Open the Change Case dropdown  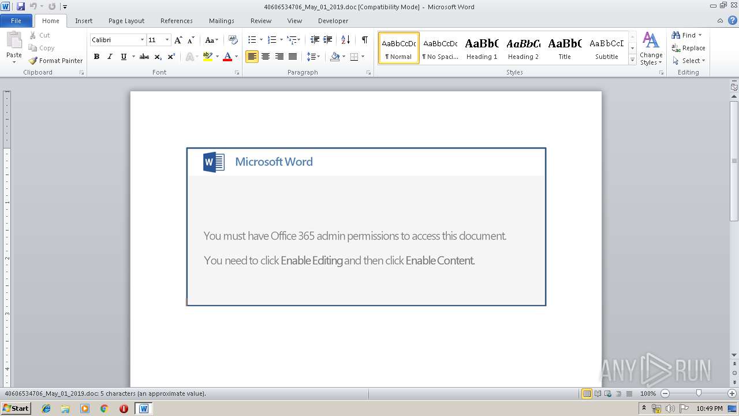pyautogui.click(x=211, y=40)
